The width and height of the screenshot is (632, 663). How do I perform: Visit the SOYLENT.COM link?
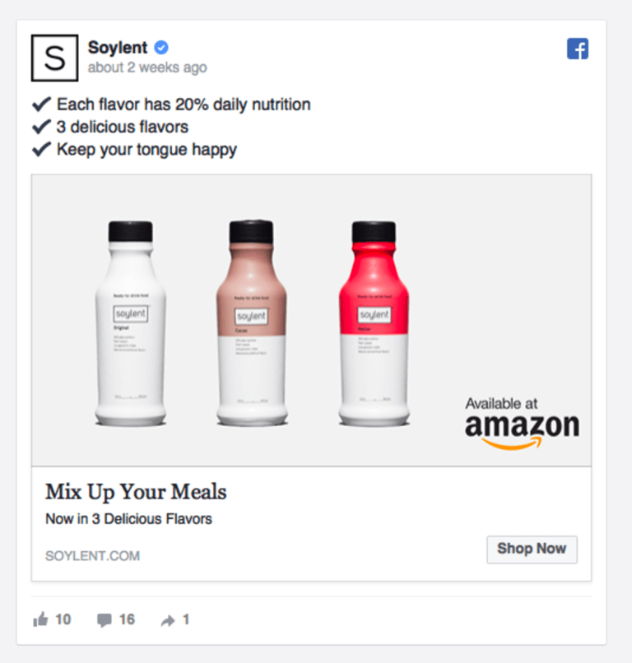click(x=93, y=555)
